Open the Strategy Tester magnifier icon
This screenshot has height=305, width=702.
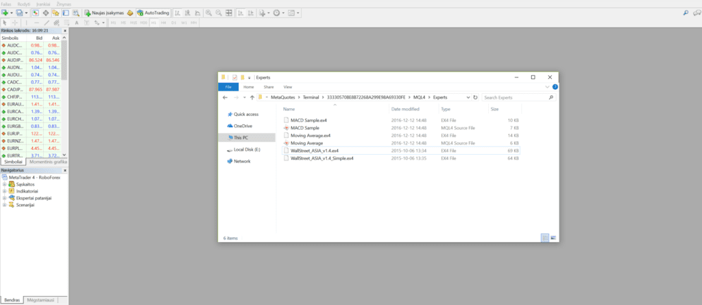coord(75,13)
